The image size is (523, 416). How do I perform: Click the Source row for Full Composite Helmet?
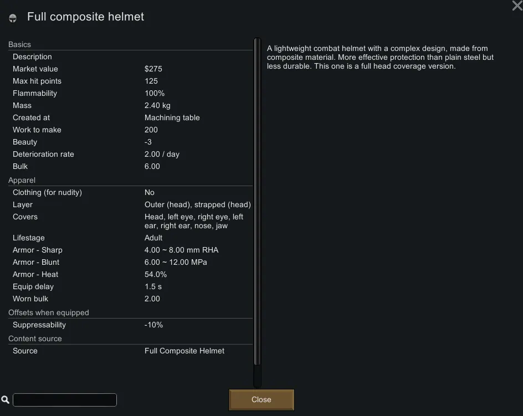pyautogui.click(x=130, y=351)
